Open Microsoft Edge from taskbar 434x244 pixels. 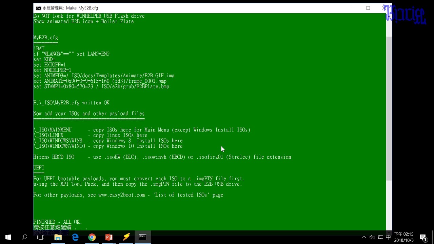75,237
